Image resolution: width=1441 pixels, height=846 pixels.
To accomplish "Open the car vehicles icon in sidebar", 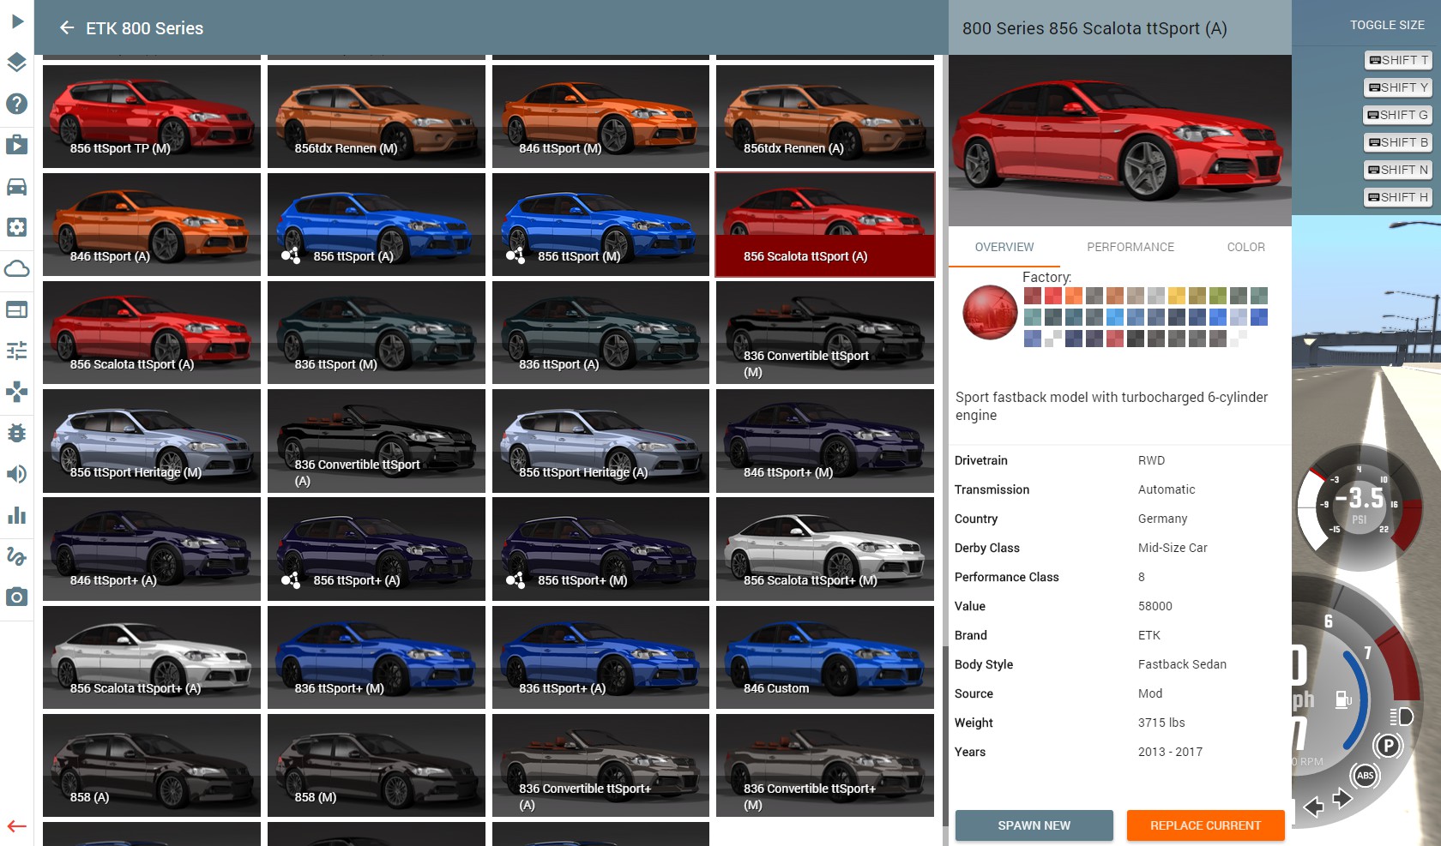I will [17, 186].
